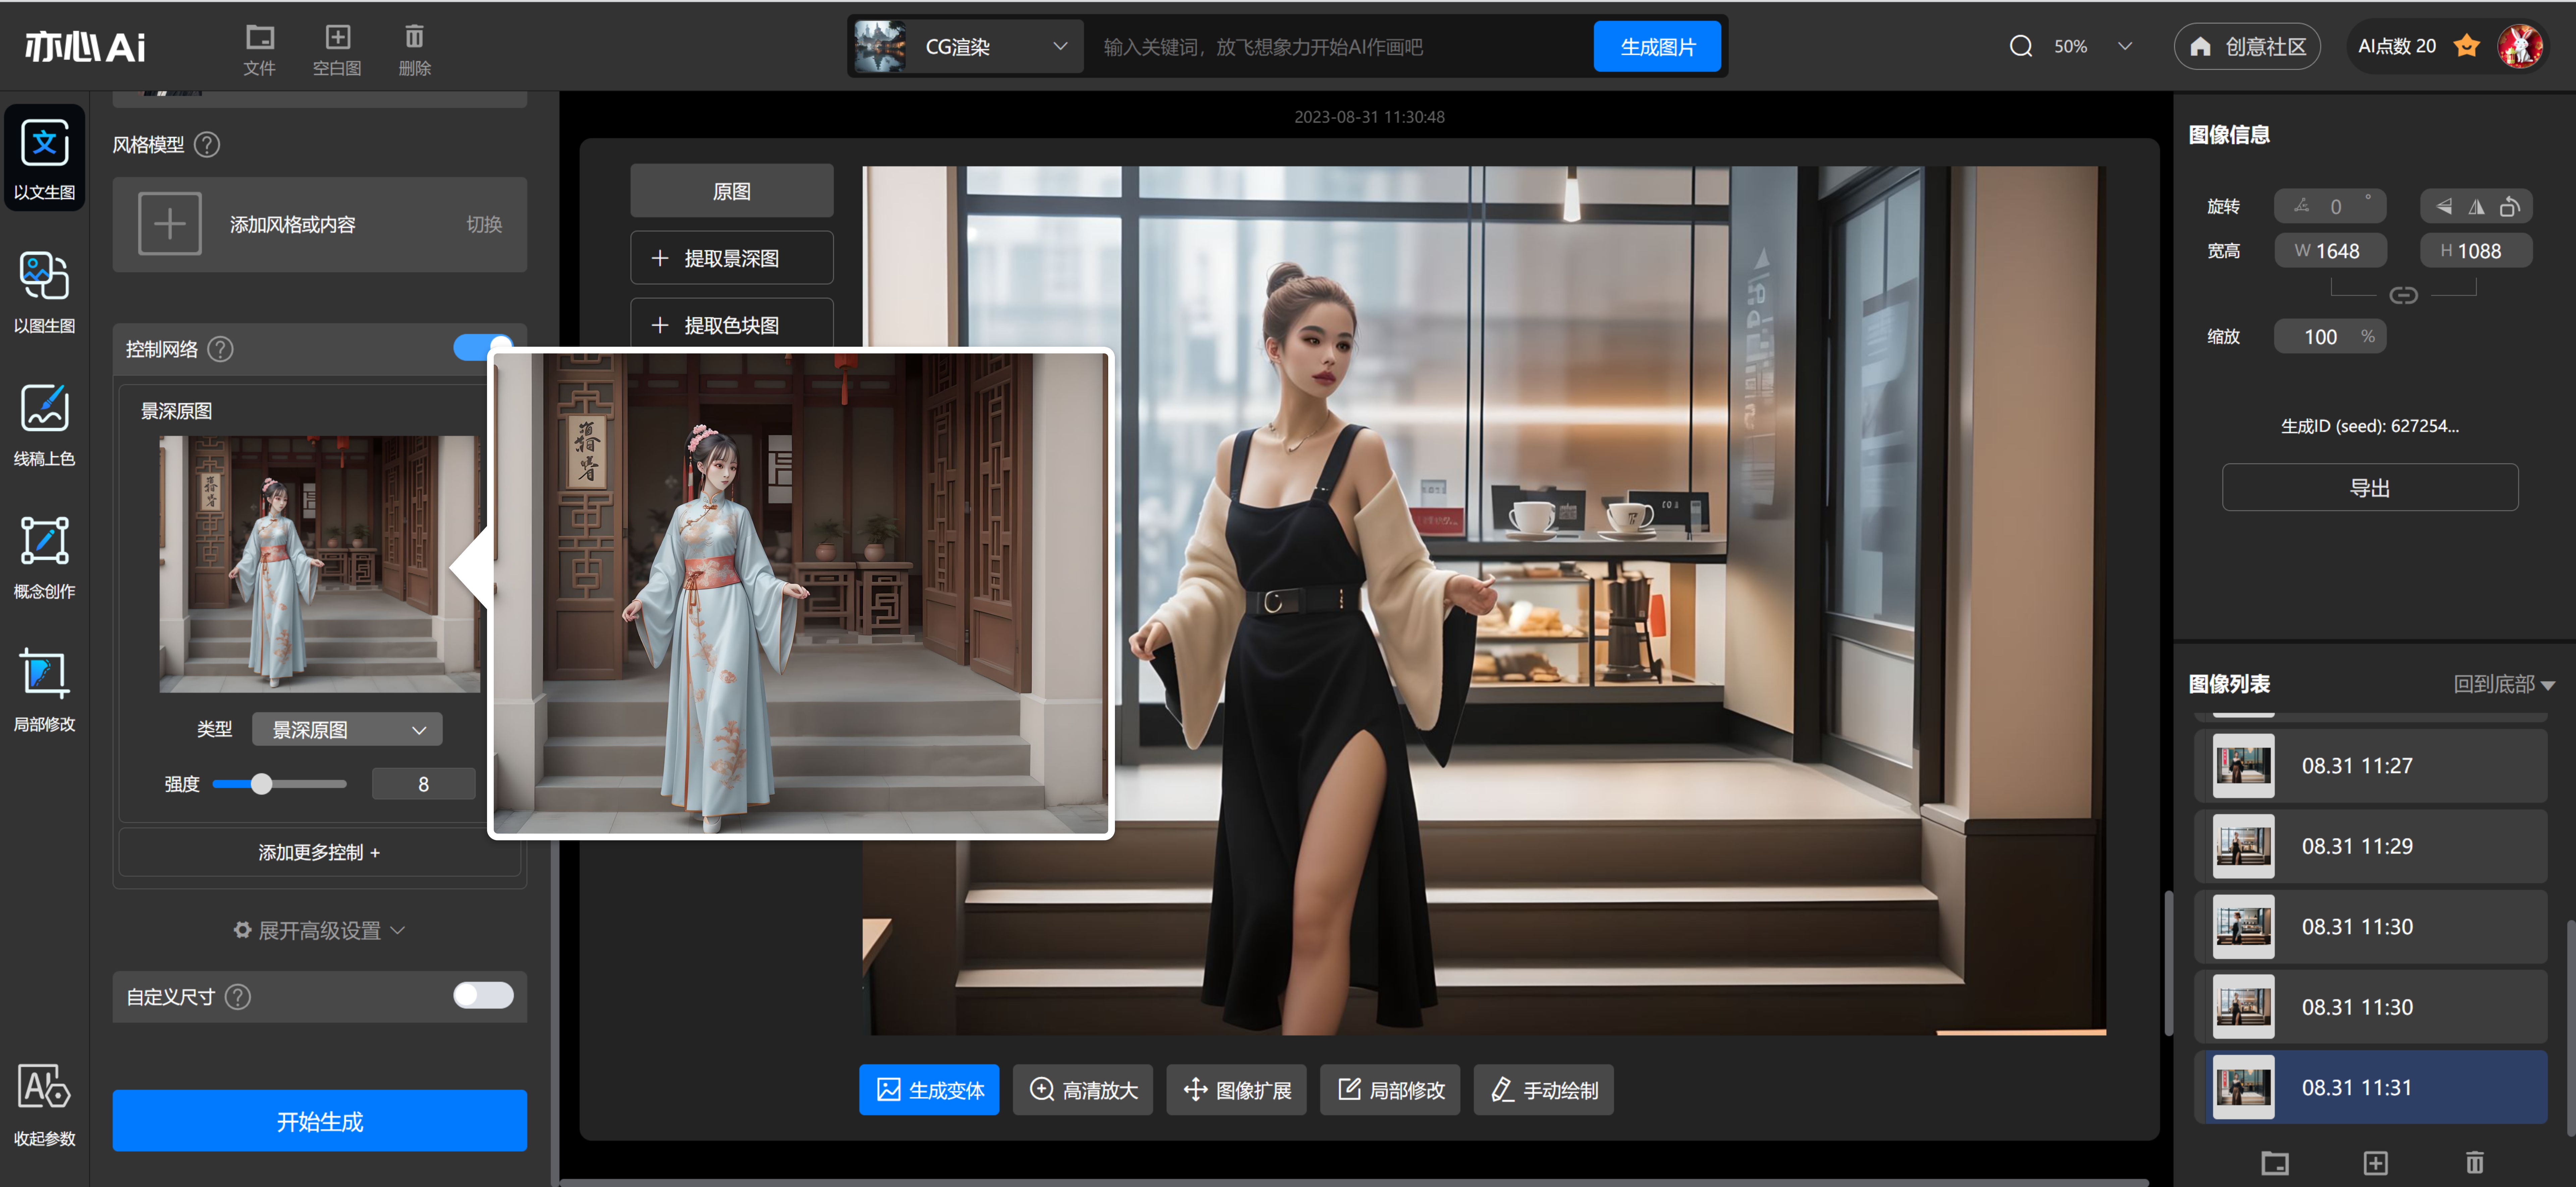Click 图像扩展 below the image
Image resolution: width=2576 pixels, height=1187 pixels.
(1236, 1090)
